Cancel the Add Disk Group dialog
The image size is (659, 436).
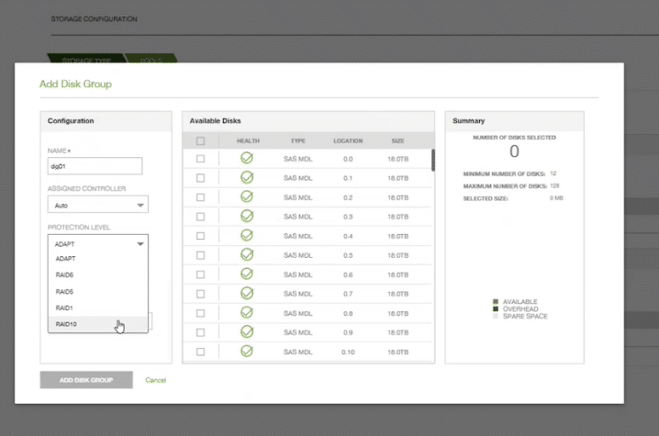click(x=155, y=380)
